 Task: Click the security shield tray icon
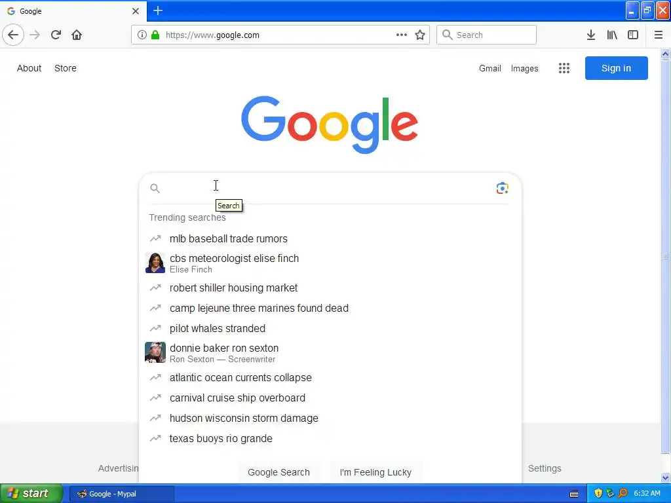(598, 493)
